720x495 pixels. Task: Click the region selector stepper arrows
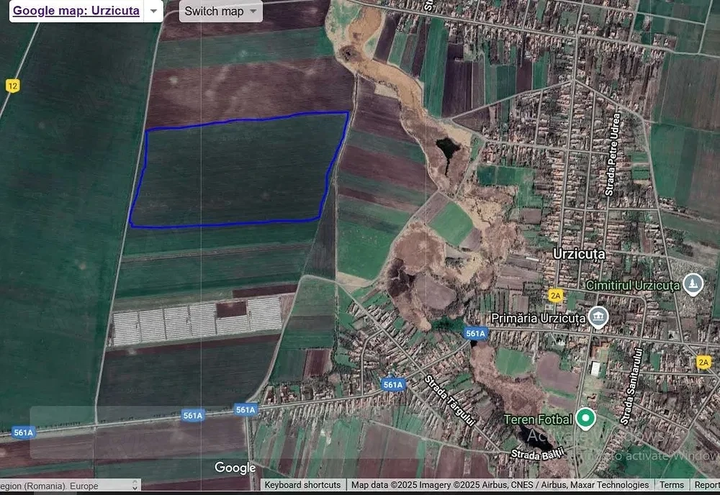tap(135, 485)
